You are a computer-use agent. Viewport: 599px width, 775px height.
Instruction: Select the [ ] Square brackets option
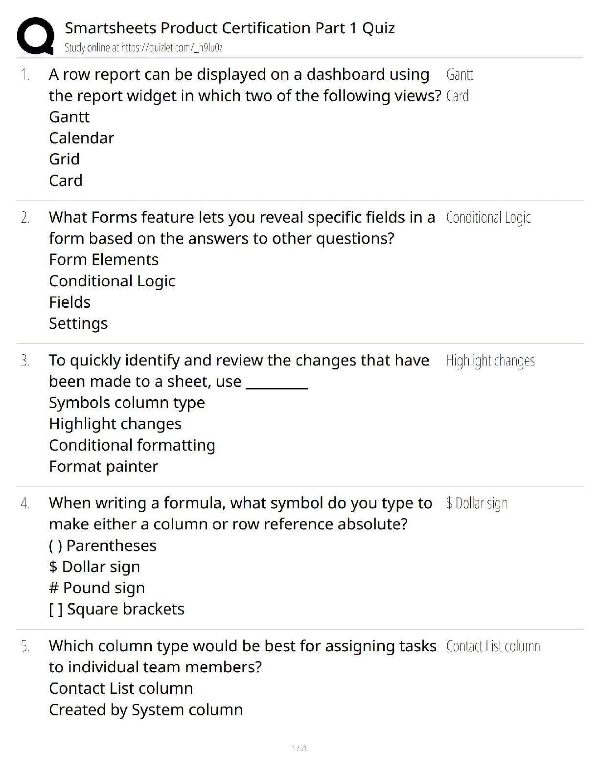[x=116, y=609]
